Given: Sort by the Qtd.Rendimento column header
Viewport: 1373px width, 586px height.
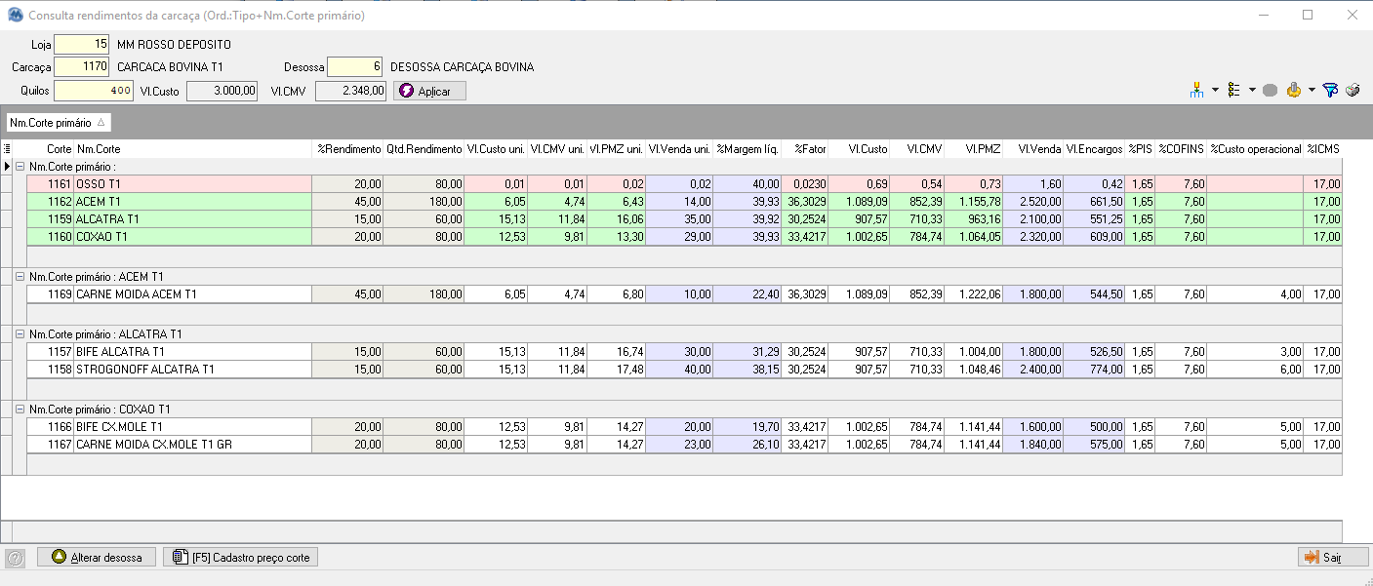Looking at the screenshot, I should click(424, 149).
